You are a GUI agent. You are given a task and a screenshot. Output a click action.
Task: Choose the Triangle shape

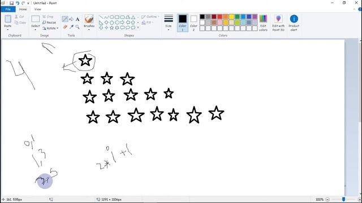pyautogui.click(x=133, y=17)
